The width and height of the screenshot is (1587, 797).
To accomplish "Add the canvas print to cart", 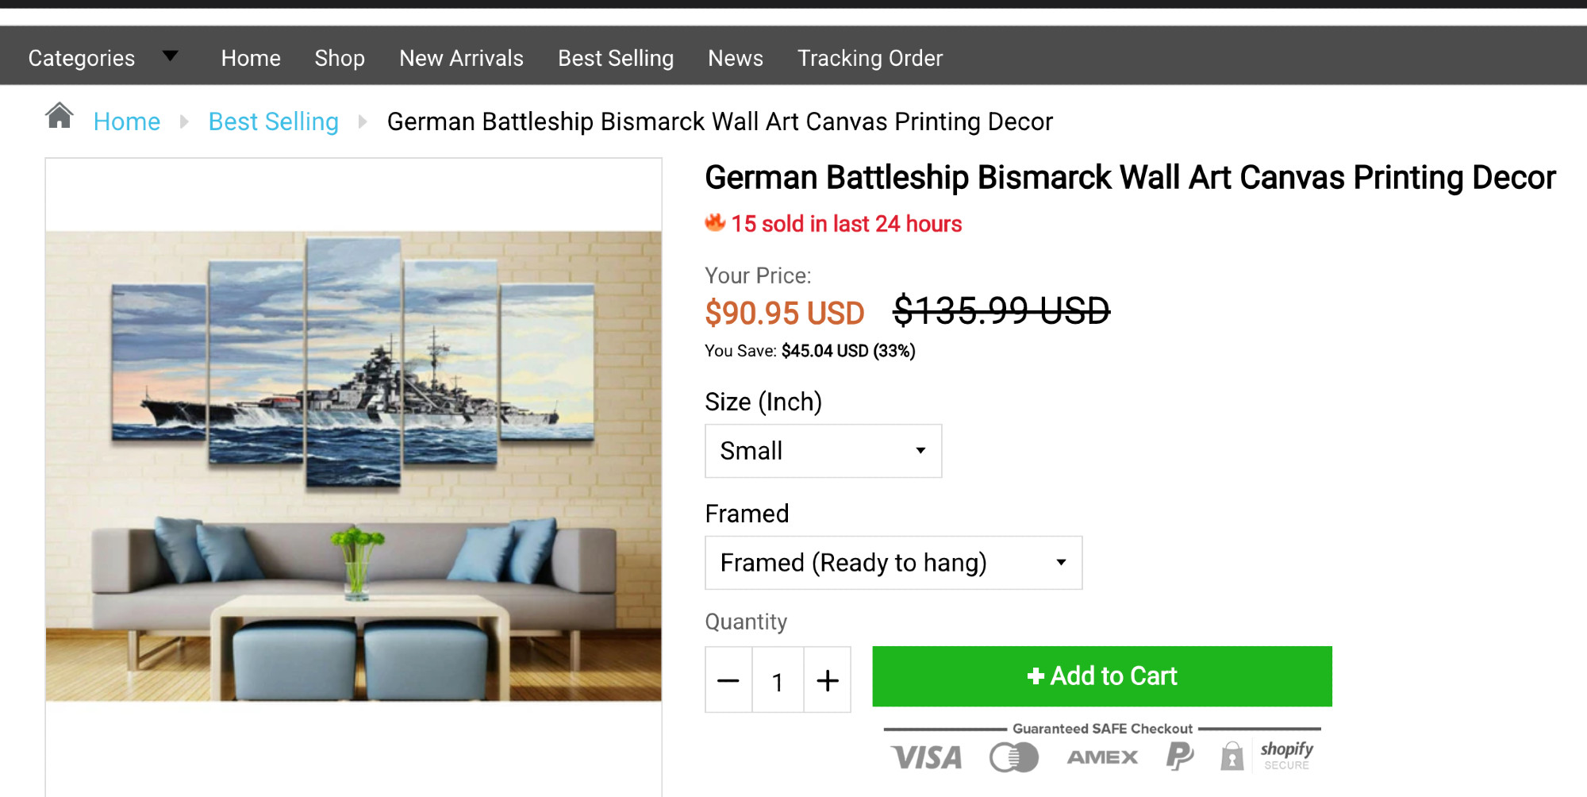I will [1101, 676].
